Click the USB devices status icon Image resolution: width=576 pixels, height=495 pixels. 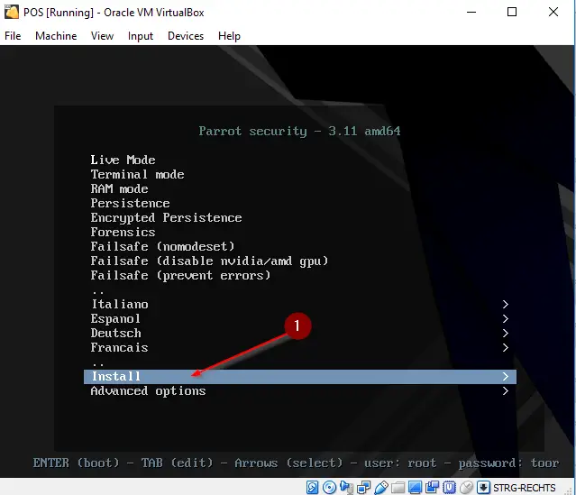pyautogui.click(x=381, y=488)
